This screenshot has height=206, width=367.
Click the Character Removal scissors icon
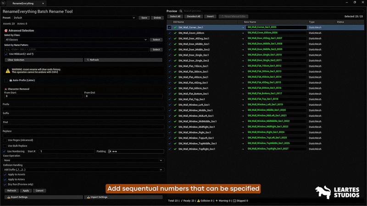6,89
